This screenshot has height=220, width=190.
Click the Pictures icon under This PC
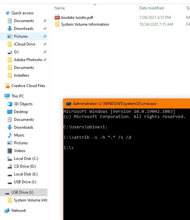[x=10, y=143]
